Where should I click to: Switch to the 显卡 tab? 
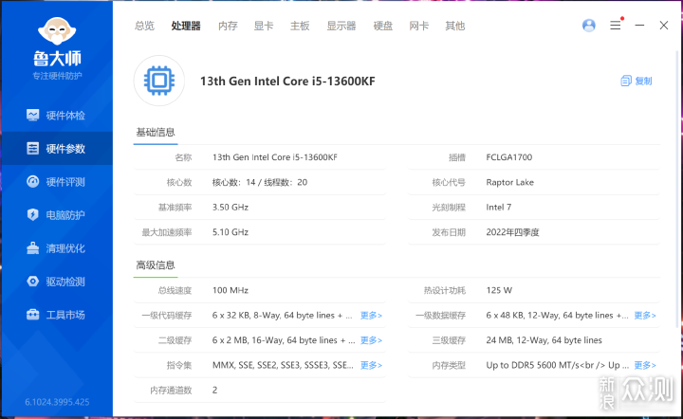[264, 26]
